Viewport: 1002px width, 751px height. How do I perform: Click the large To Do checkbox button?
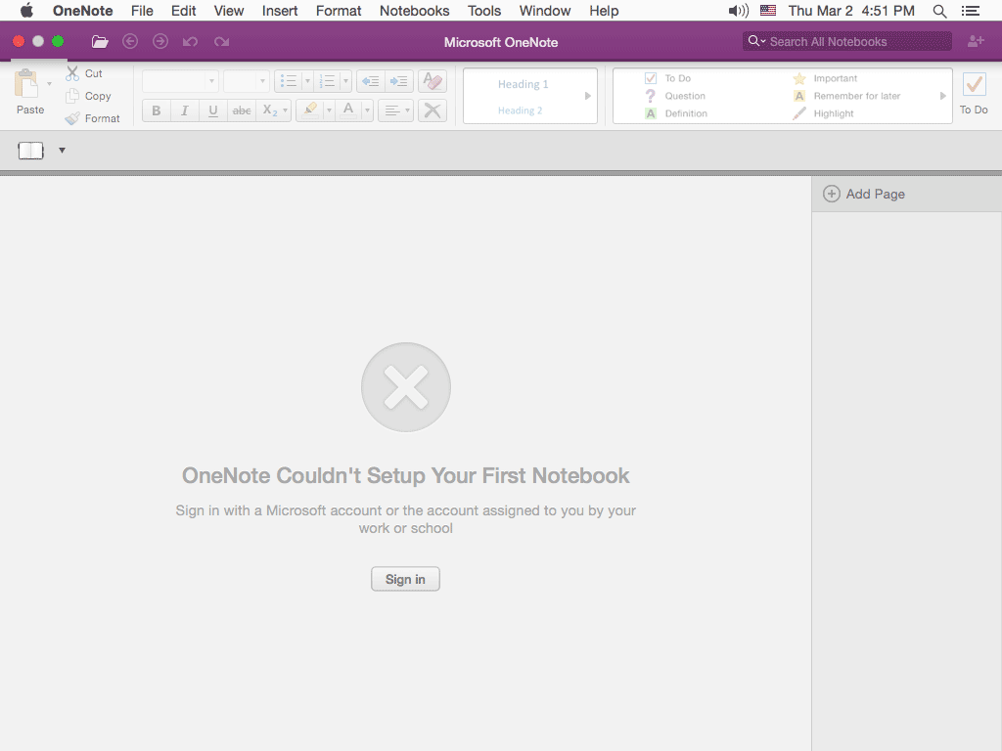click(974, 94)
